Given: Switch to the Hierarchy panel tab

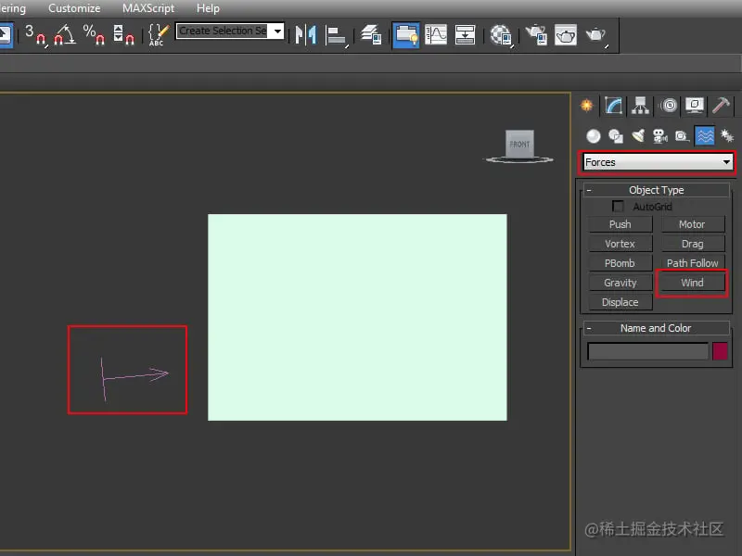Looking at the screenshot, I should pyautogui.click(x=640, y=105).
